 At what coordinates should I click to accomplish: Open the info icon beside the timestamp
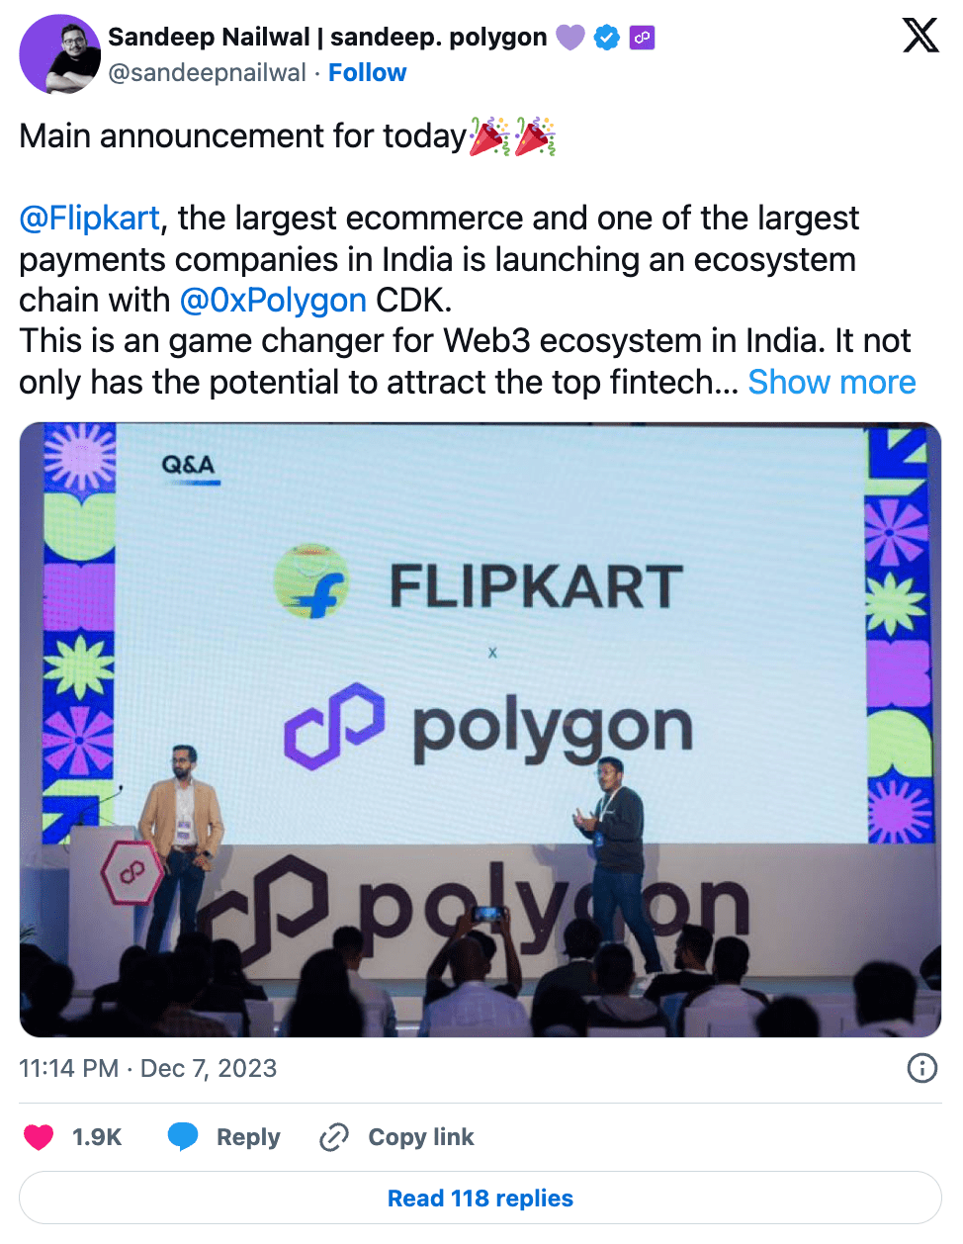(x=921, y=1068)
